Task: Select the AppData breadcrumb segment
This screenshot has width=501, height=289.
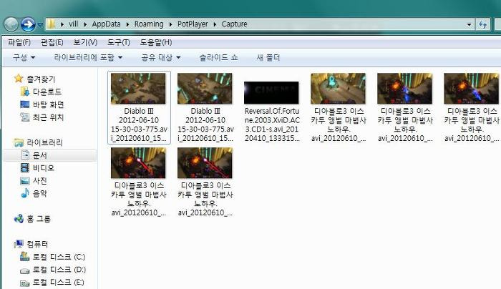Action: [x=106, y=24]
